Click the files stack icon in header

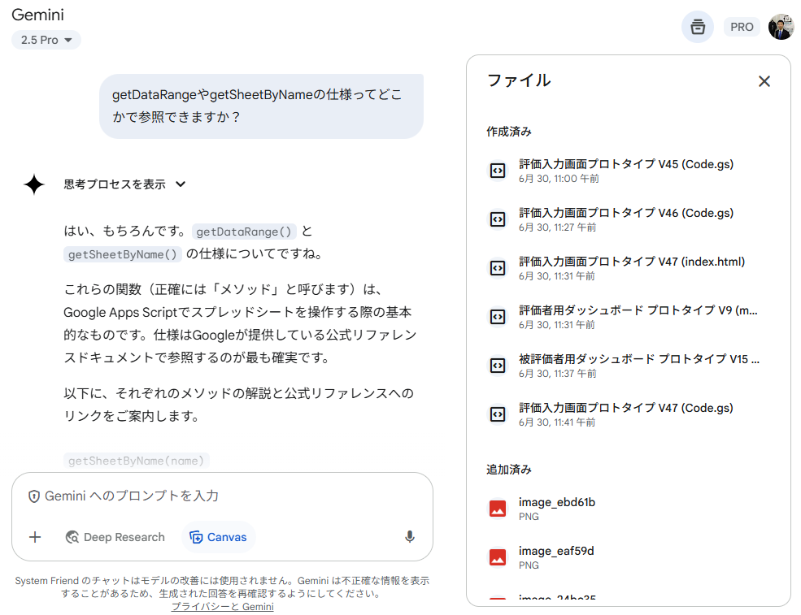697,27
